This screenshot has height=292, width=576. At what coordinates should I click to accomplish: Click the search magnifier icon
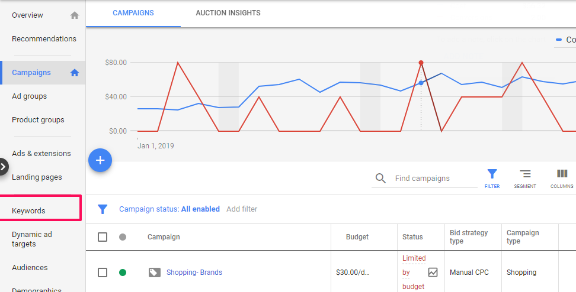pos(381,179)
